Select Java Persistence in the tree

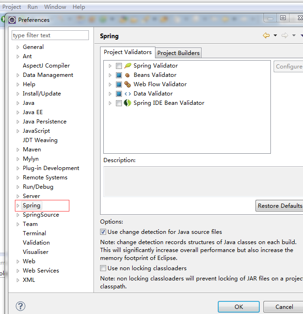pos(44,122)
